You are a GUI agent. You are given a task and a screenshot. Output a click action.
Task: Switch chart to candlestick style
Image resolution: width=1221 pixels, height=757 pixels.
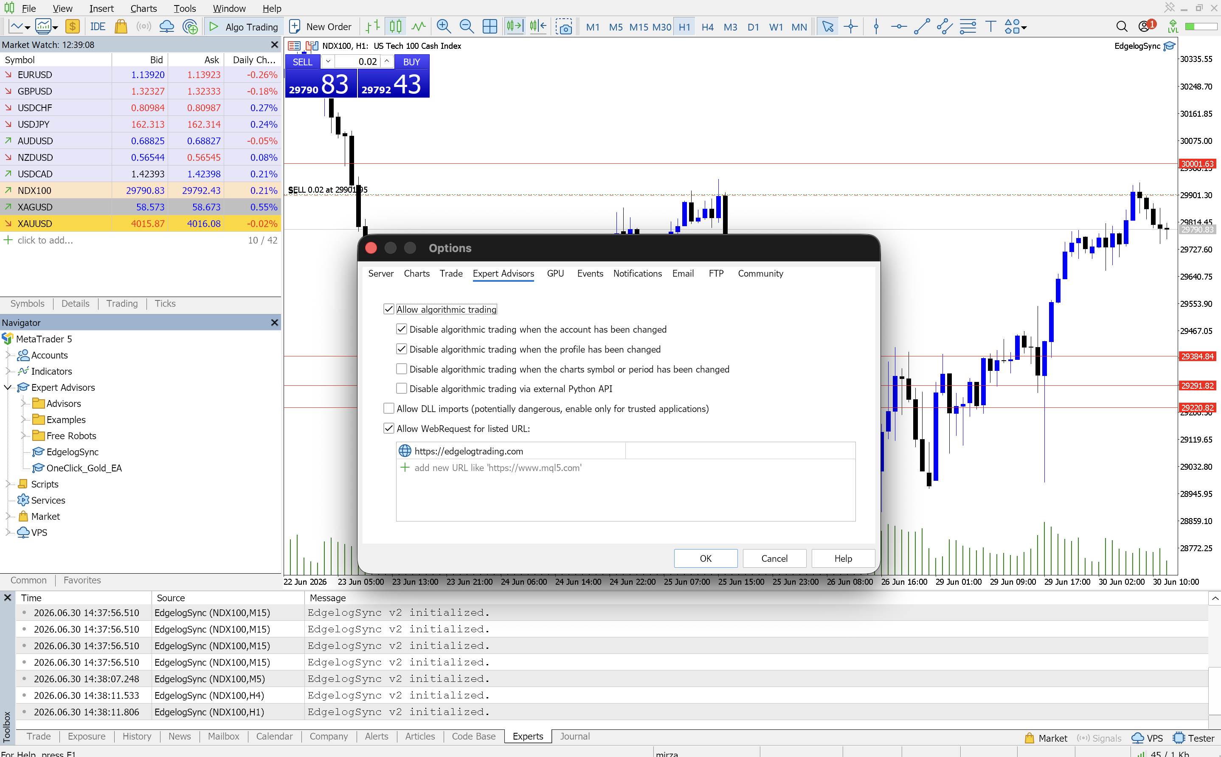pyautogui.click(x=396, y=27)
